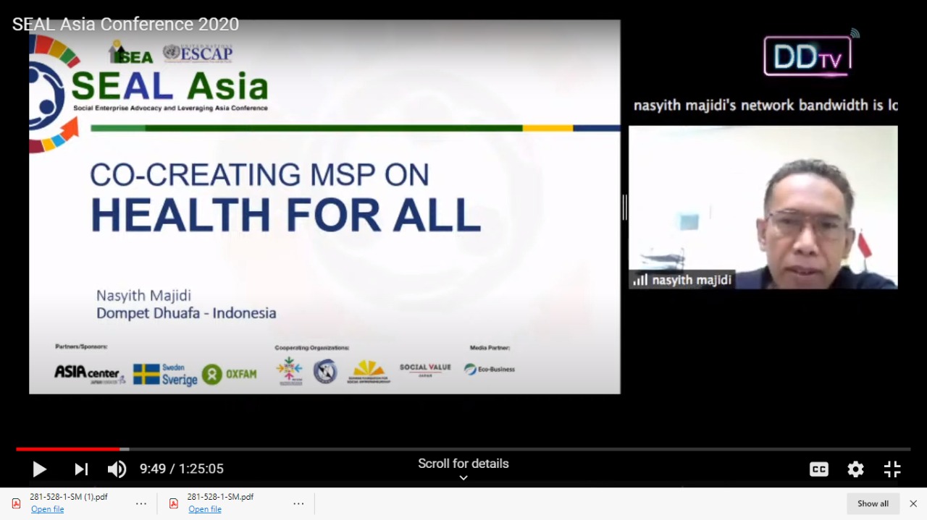Screen dimensions: 927x520
Task: Click the Asia Center logo
Action: point(90,373)
